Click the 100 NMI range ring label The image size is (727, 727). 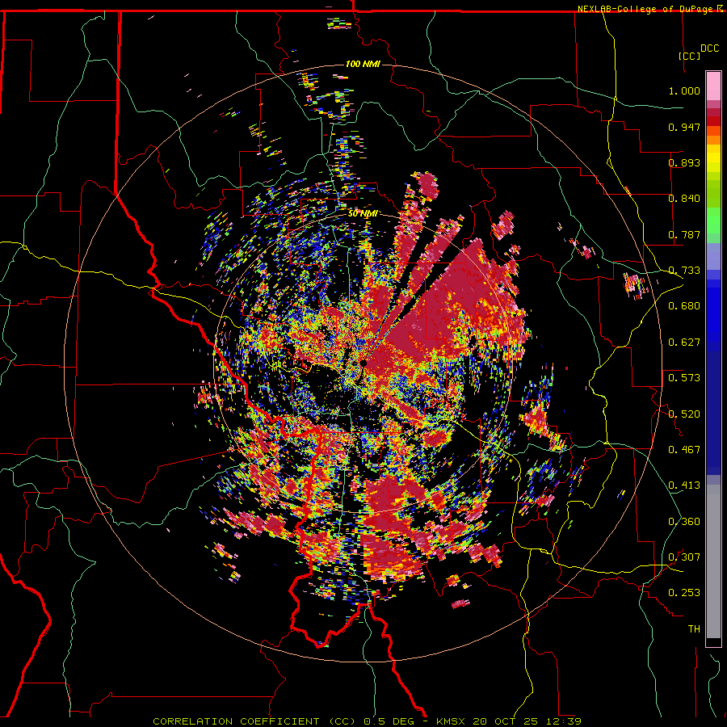pyautogui.click(x=363, y=64)
